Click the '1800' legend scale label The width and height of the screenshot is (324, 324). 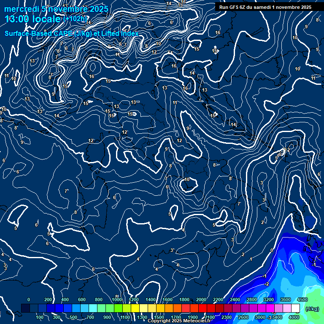(184, 300)
